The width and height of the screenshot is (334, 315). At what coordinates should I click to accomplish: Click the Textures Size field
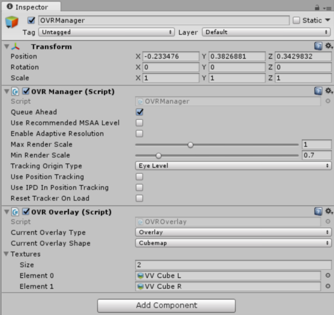(x=234, y=265)
